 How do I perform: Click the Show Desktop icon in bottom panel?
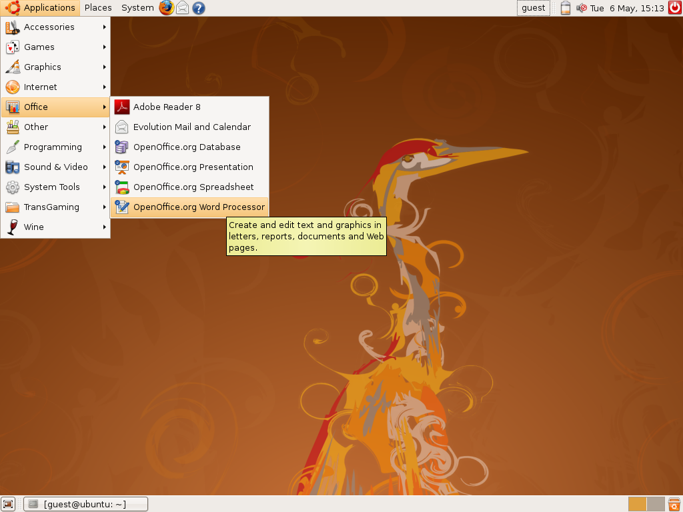click(8, 504)
